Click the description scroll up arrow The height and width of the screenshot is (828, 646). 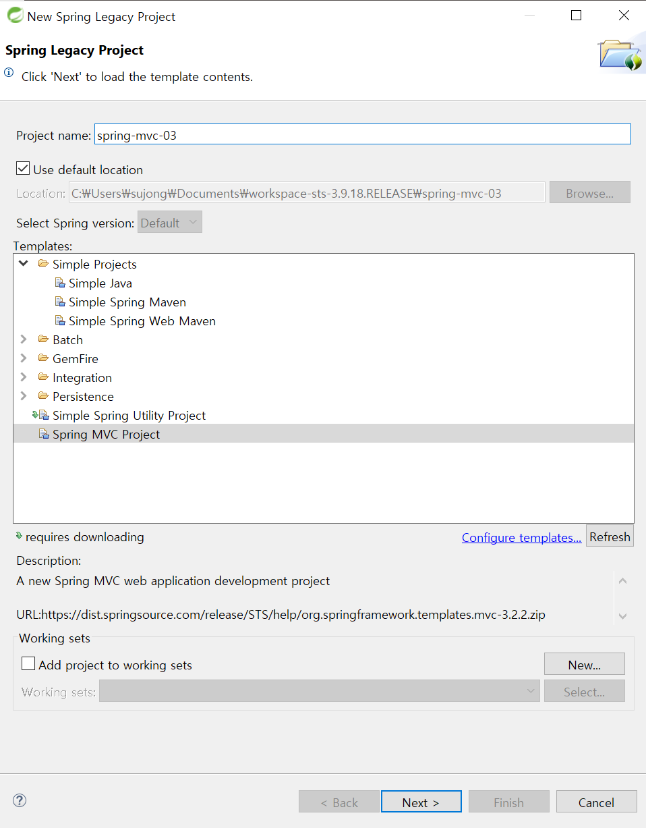point(623,582)
